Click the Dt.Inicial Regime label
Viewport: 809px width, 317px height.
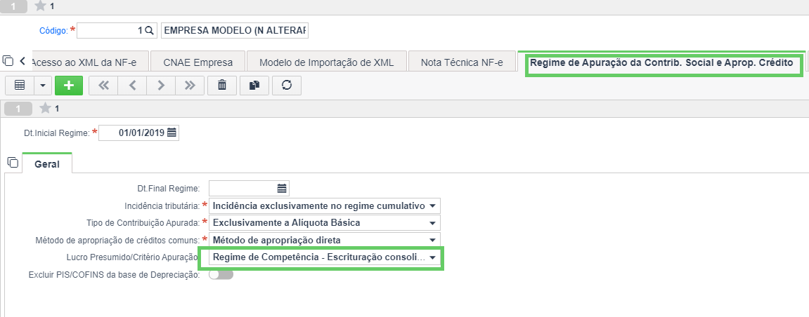(x=57, y=133)
